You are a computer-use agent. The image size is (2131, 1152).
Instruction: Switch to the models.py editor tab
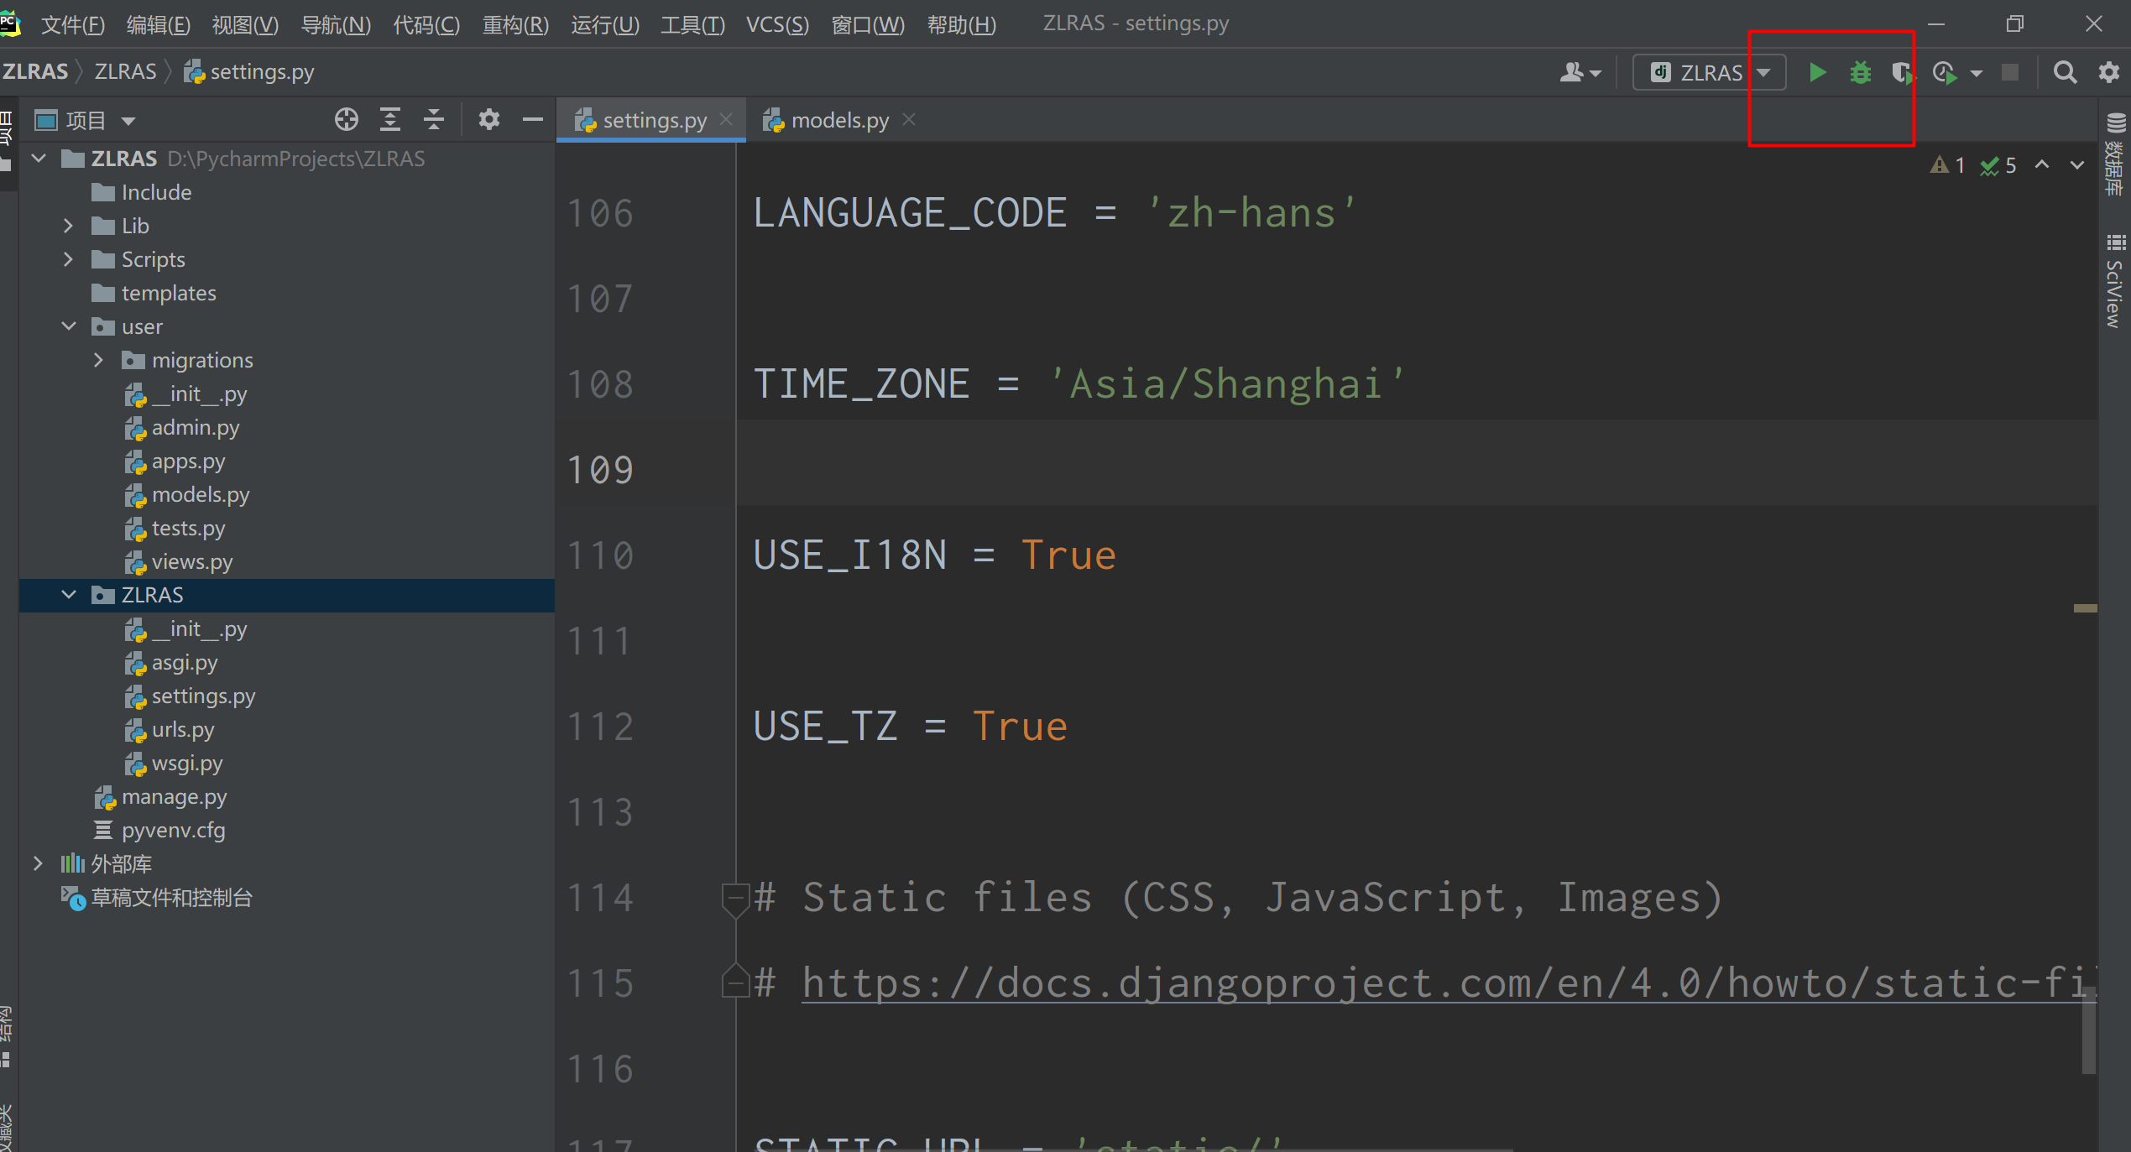(838, 121)
